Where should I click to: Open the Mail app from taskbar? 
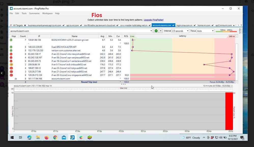coord(64,138)
